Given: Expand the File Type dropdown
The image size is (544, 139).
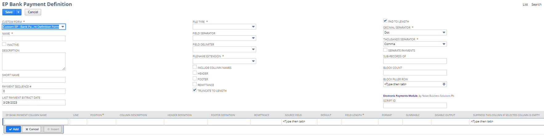Looking at the screenshot, I should (253, 27).
